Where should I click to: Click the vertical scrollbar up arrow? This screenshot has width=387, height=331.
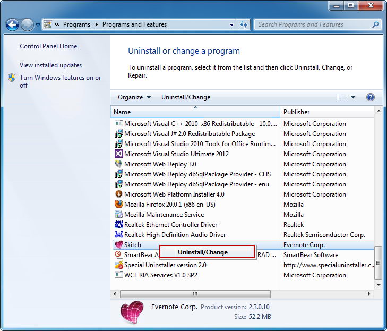[379, 111]
